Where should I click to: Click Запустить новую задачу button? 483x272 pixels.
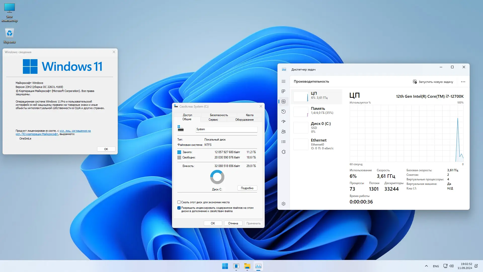(x=433, y=82)
